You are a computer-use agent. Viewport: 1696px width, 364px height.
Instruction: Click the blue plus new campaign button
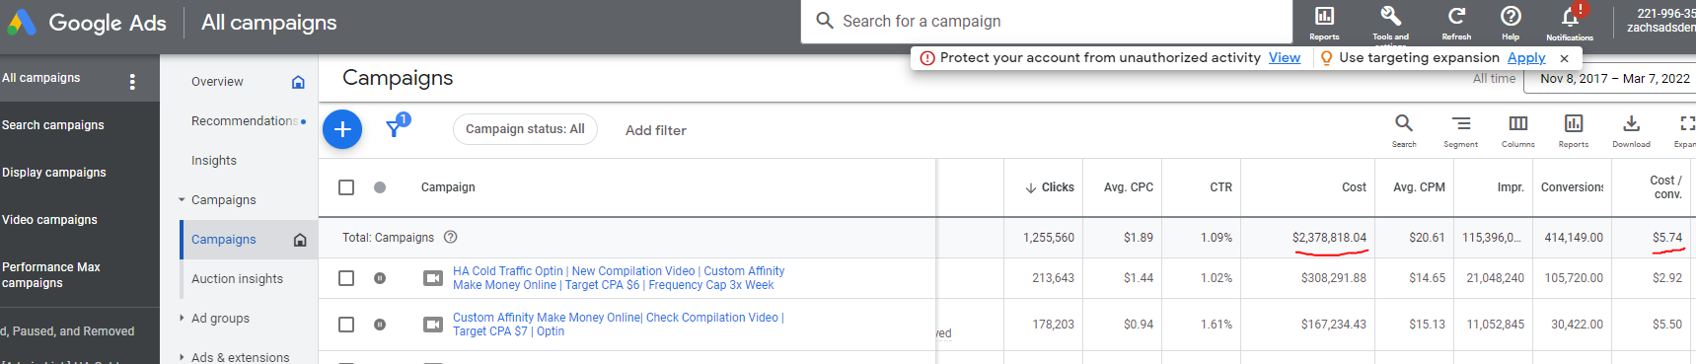click(x=342, y=129)
